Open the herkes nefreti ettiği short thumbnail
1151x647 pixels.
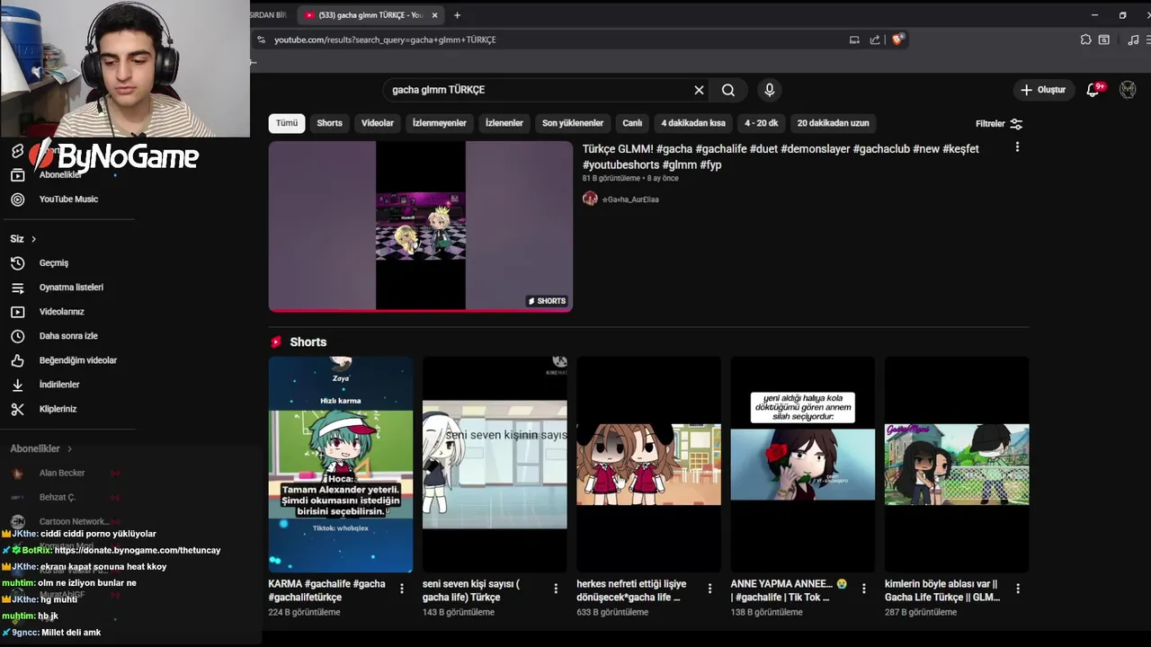648,464
